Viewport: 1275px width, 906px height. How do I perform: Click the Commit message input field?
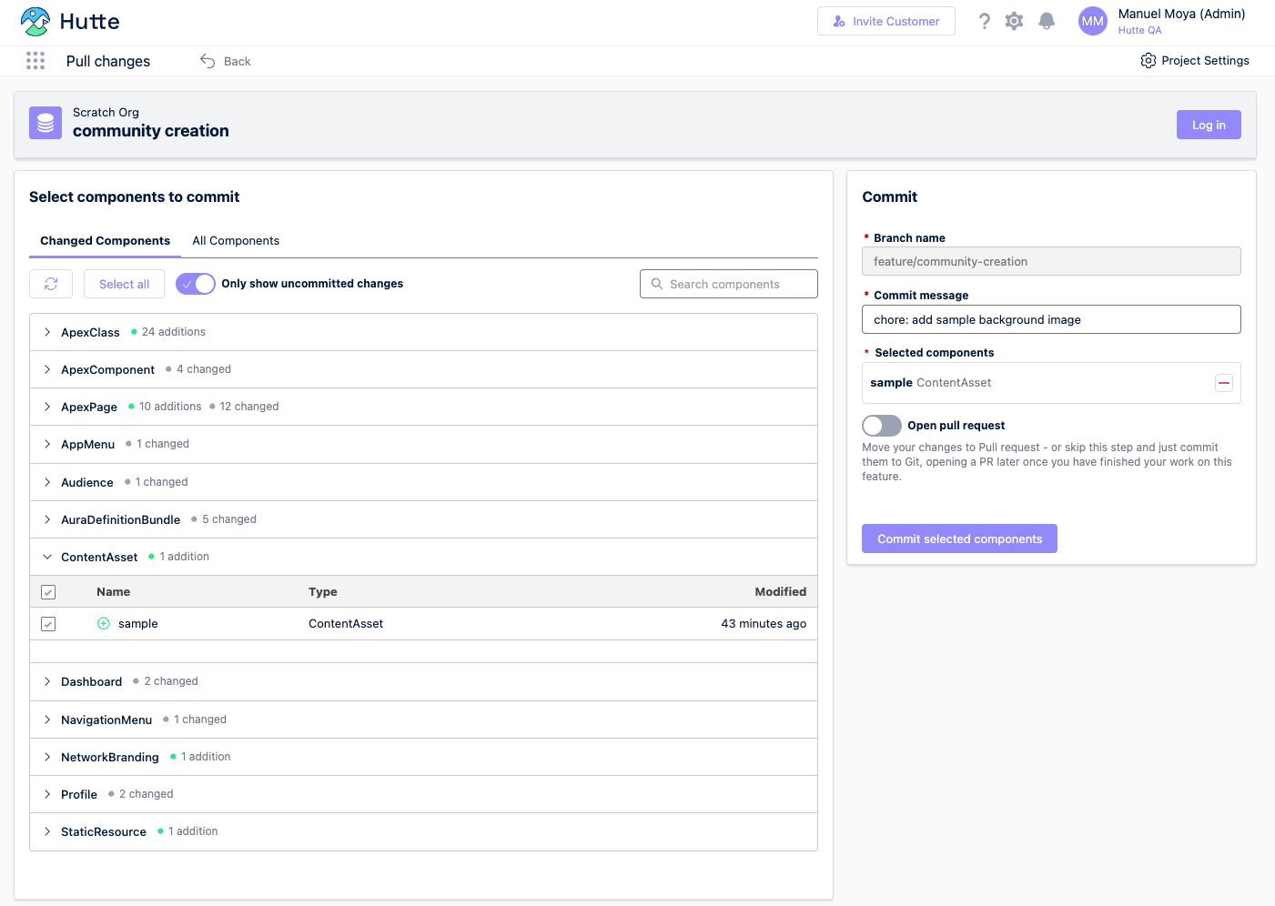(1051, 319)
